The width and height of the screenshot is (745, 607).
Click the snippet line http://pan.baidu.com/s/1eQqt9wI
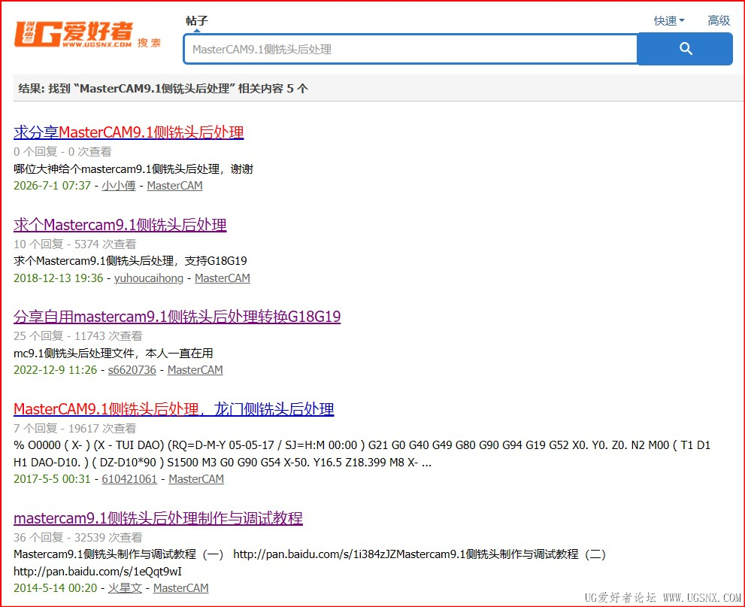pos(98,571)
